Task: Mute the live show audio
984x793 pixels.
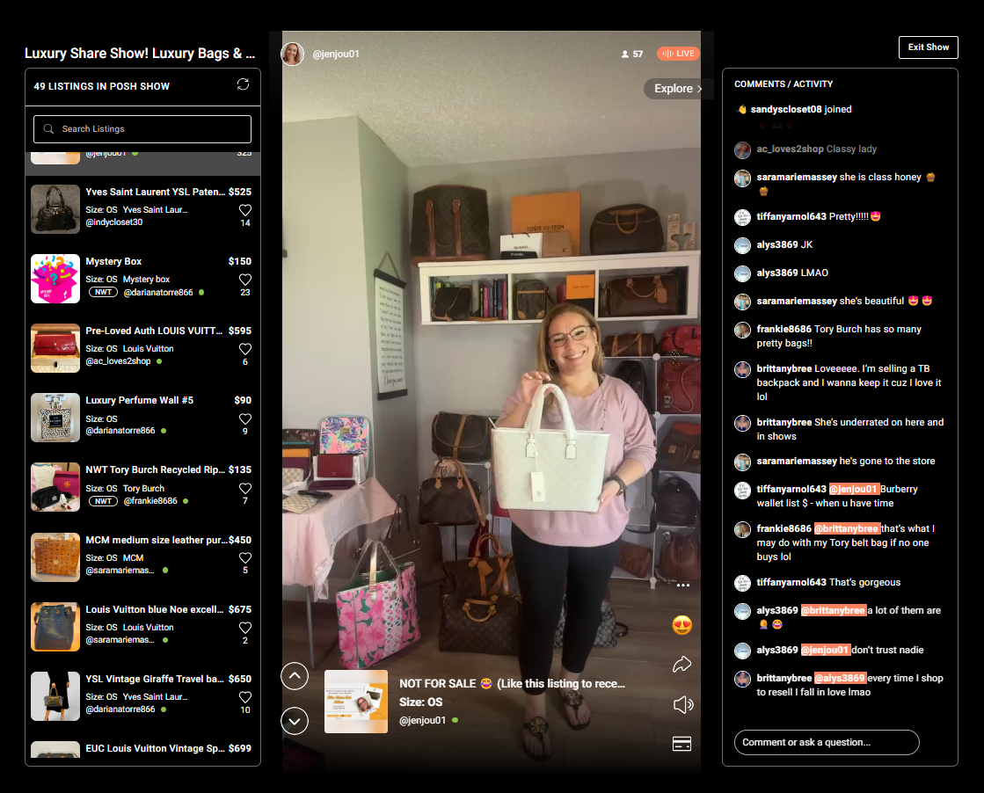Action: (682, 704)
